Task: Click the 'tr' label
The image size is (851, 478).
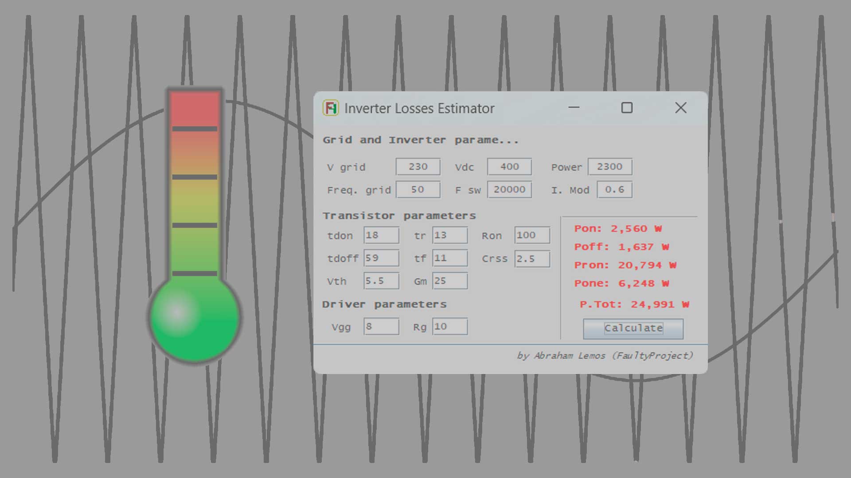Action: click(x=420, y=236)
